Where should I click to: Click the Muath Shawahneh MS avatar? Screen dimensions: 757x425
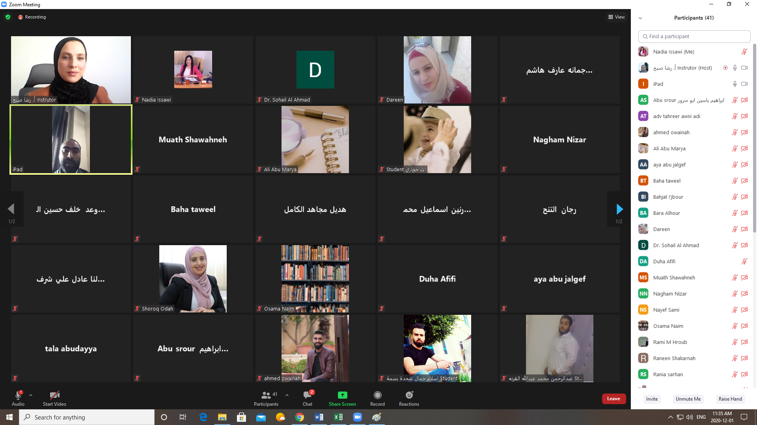(x=643, y=277)
